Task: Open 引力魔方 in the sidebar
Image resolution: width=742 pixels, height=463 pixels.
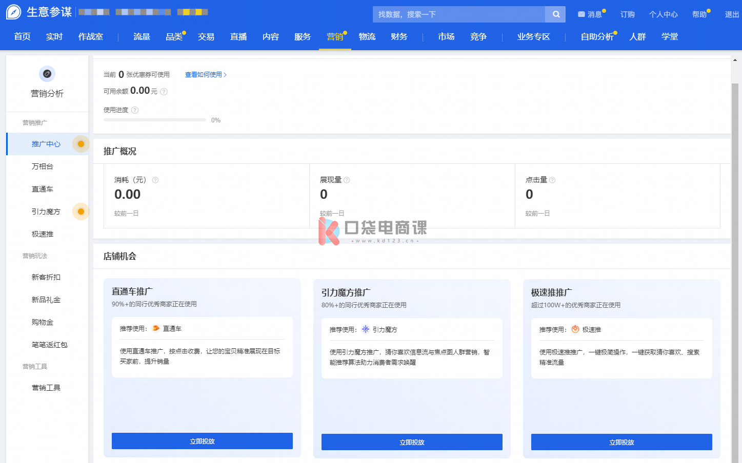Action: 46,212
